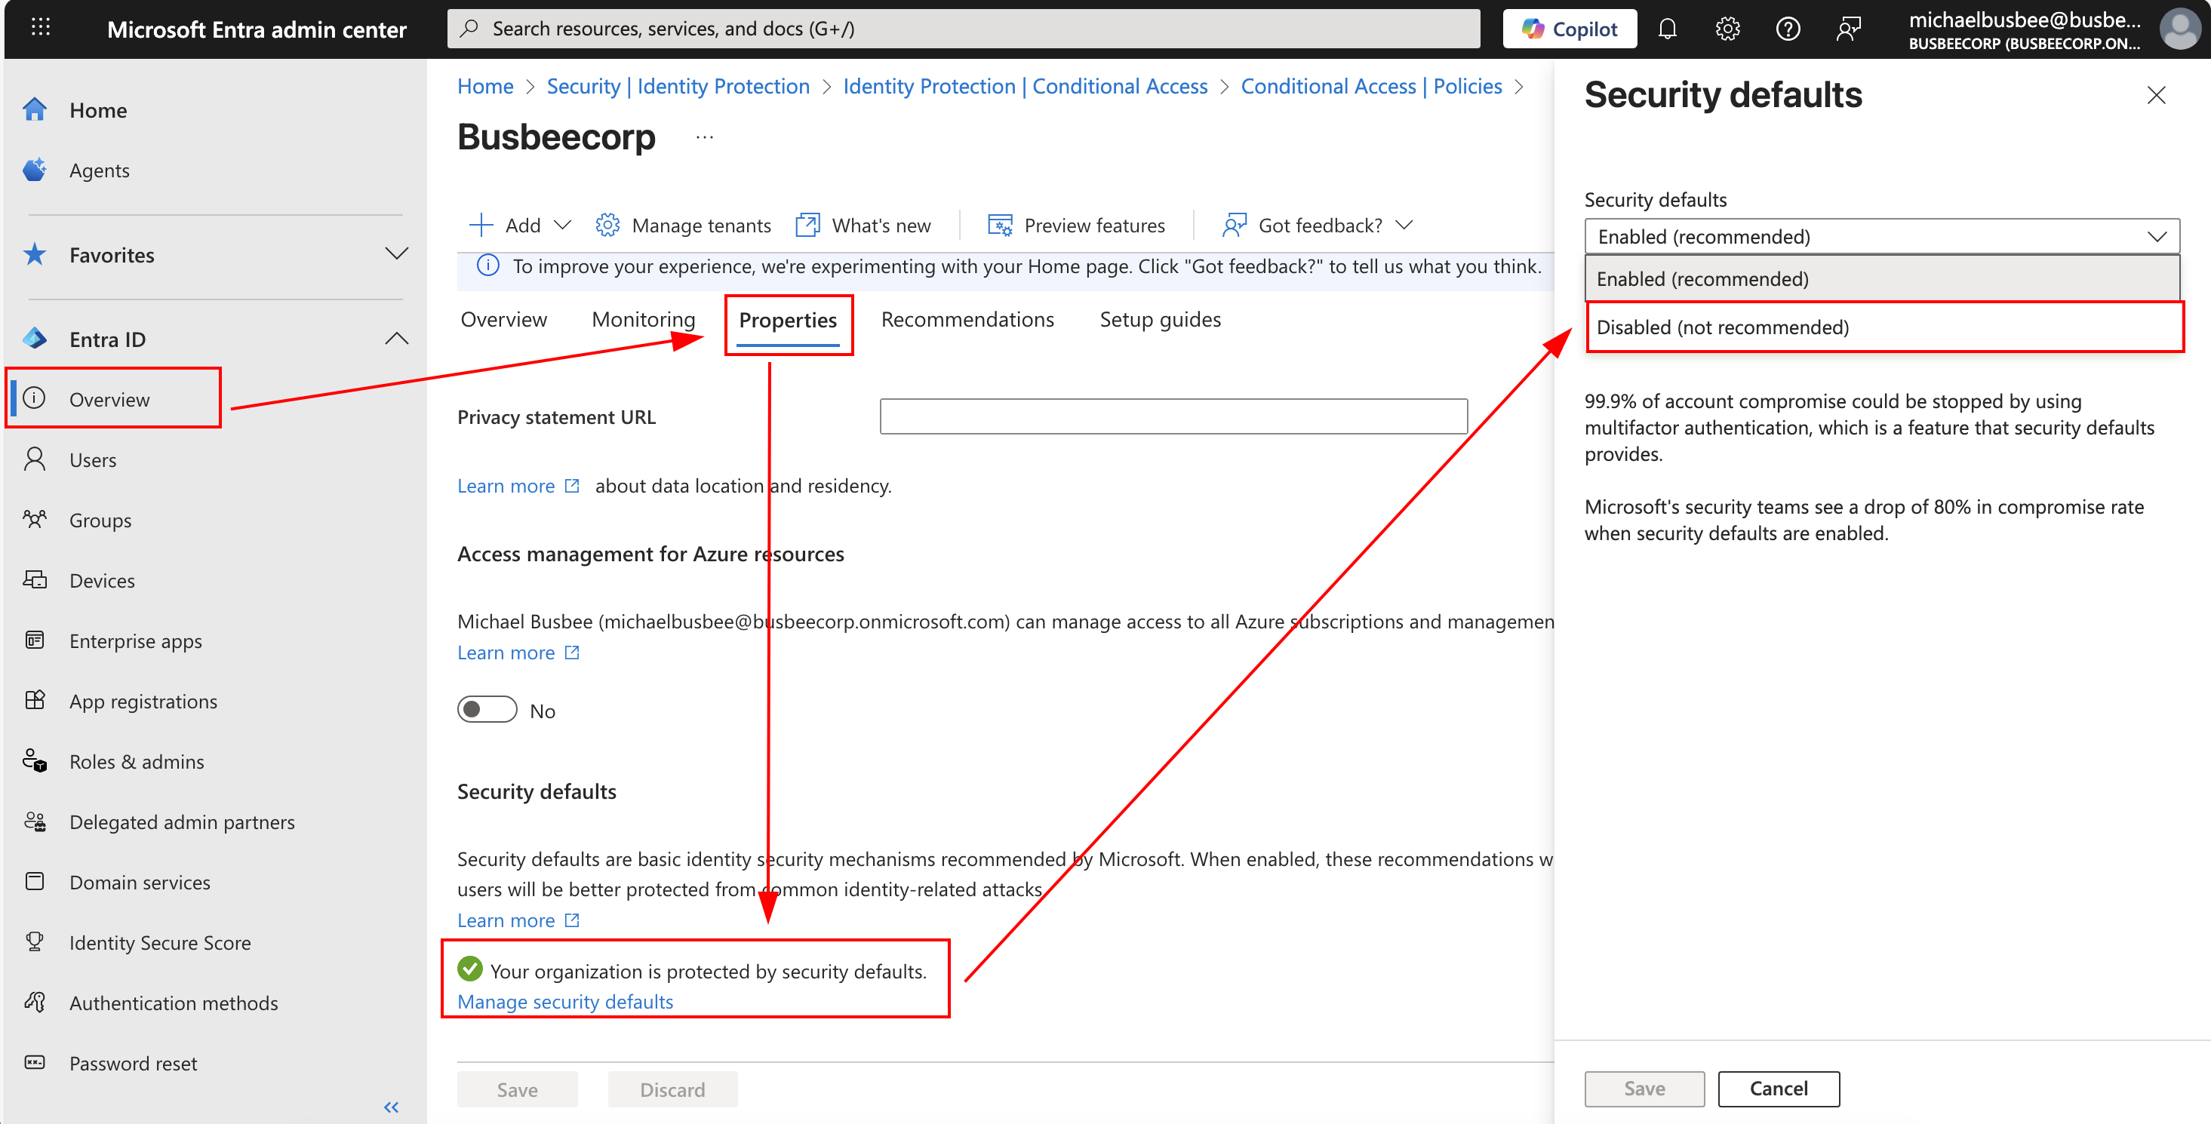Click the app launcher grid icon
Screen dimensions: 2211x1124
click(x=40, y=26)
